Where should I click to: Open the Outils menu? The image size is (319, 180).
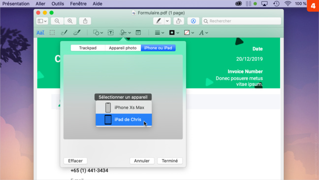(x=58, y=3)
